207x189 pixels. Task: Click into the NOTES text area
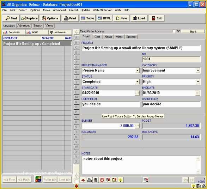pyautogui.click(x=141, y=165)
